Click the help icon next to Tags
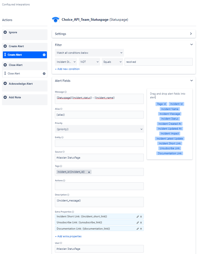The width and height of the screenshot is (197, 254). 61,166
